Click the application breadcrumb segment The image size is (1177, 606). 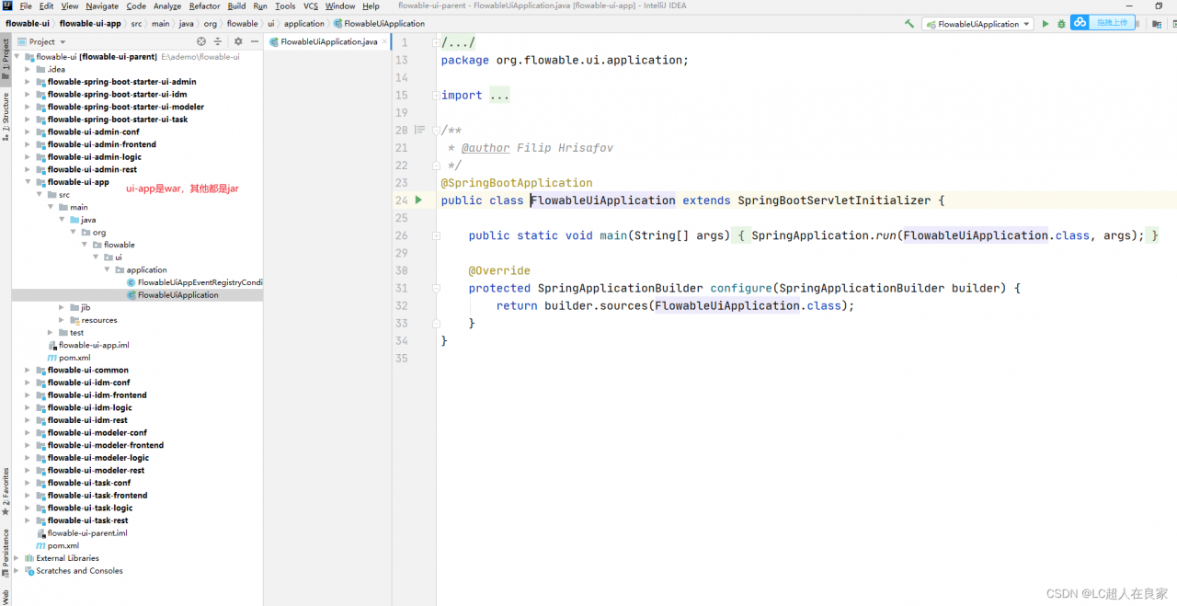[304, 24]
